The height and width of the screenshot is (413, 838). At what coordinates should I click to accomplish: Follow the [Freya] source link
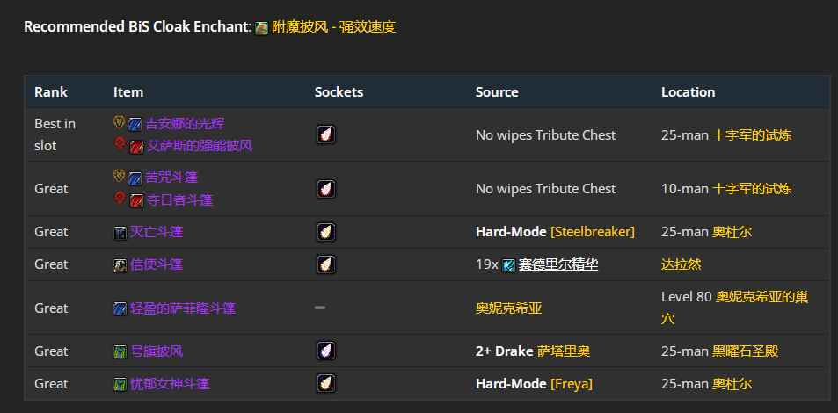572,384
